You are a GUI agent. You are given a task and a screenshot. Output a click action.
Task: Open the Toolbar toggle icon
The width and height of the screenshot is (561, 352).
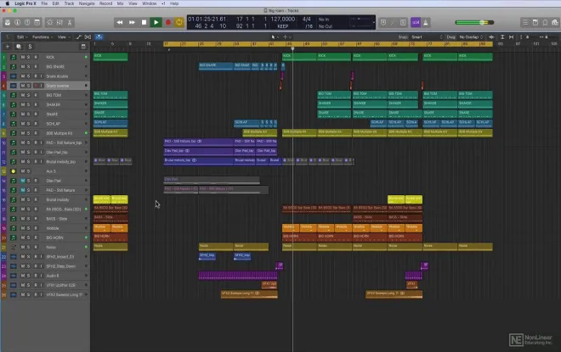pos(37,23)
